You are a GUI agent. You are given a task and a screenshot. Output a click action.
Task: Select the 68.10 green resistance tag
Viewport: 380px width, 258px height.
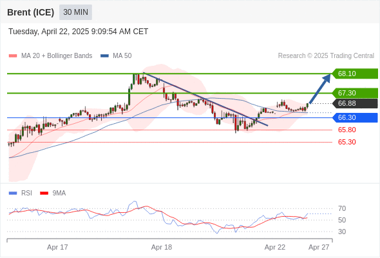[x=355, y=74]
